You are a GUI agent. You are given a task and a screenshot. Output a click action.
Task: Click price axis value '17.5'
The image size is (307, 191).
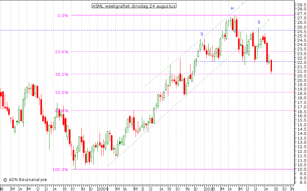(x=302, y=103)
